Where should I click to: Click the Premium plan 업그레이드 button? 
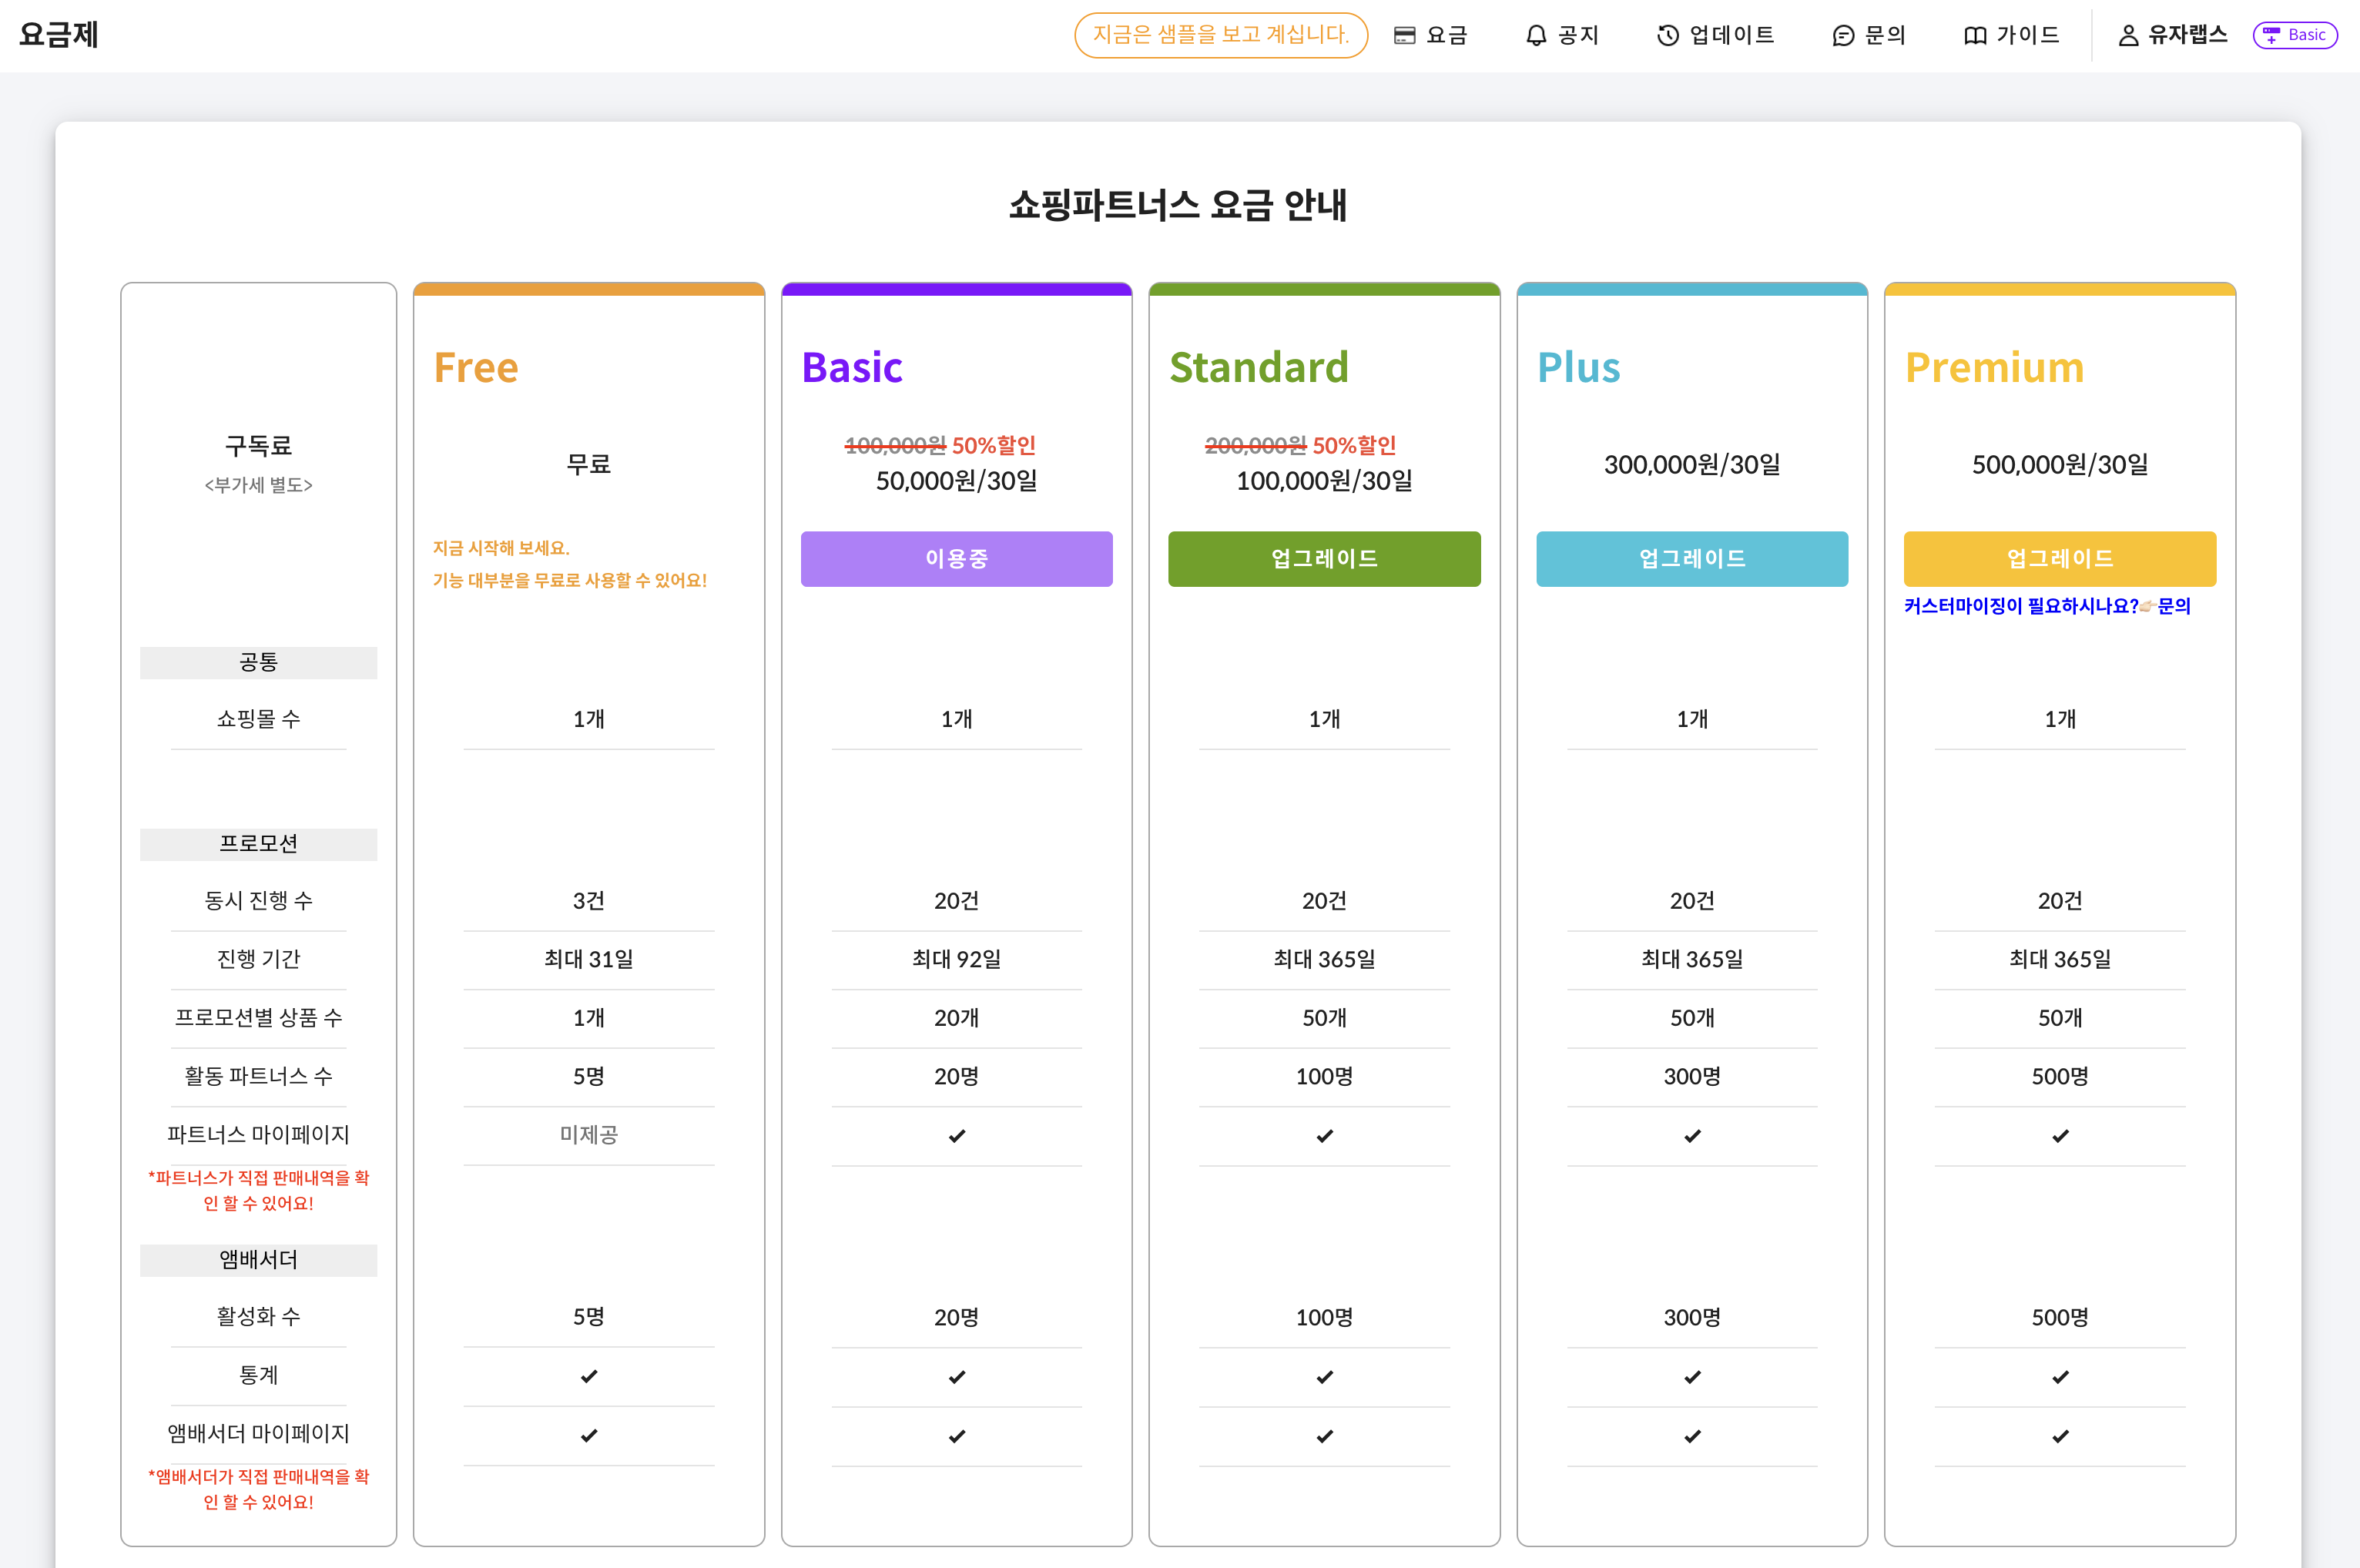coord(2059,559)
